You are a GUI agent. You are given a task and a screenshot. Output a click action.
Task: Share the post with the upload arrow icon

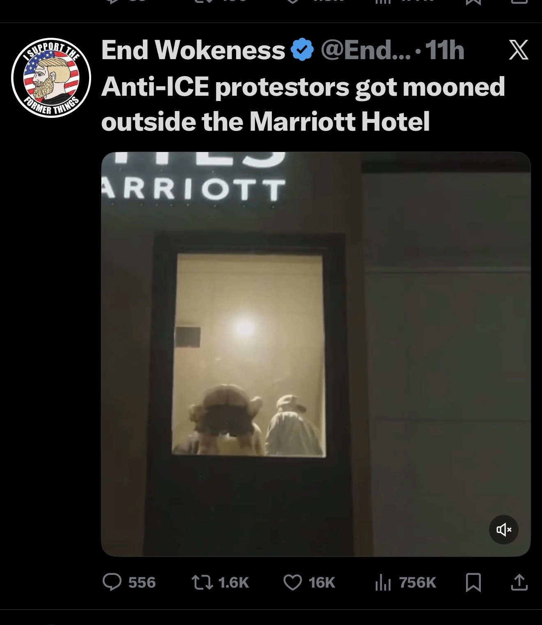coord(519,582)
